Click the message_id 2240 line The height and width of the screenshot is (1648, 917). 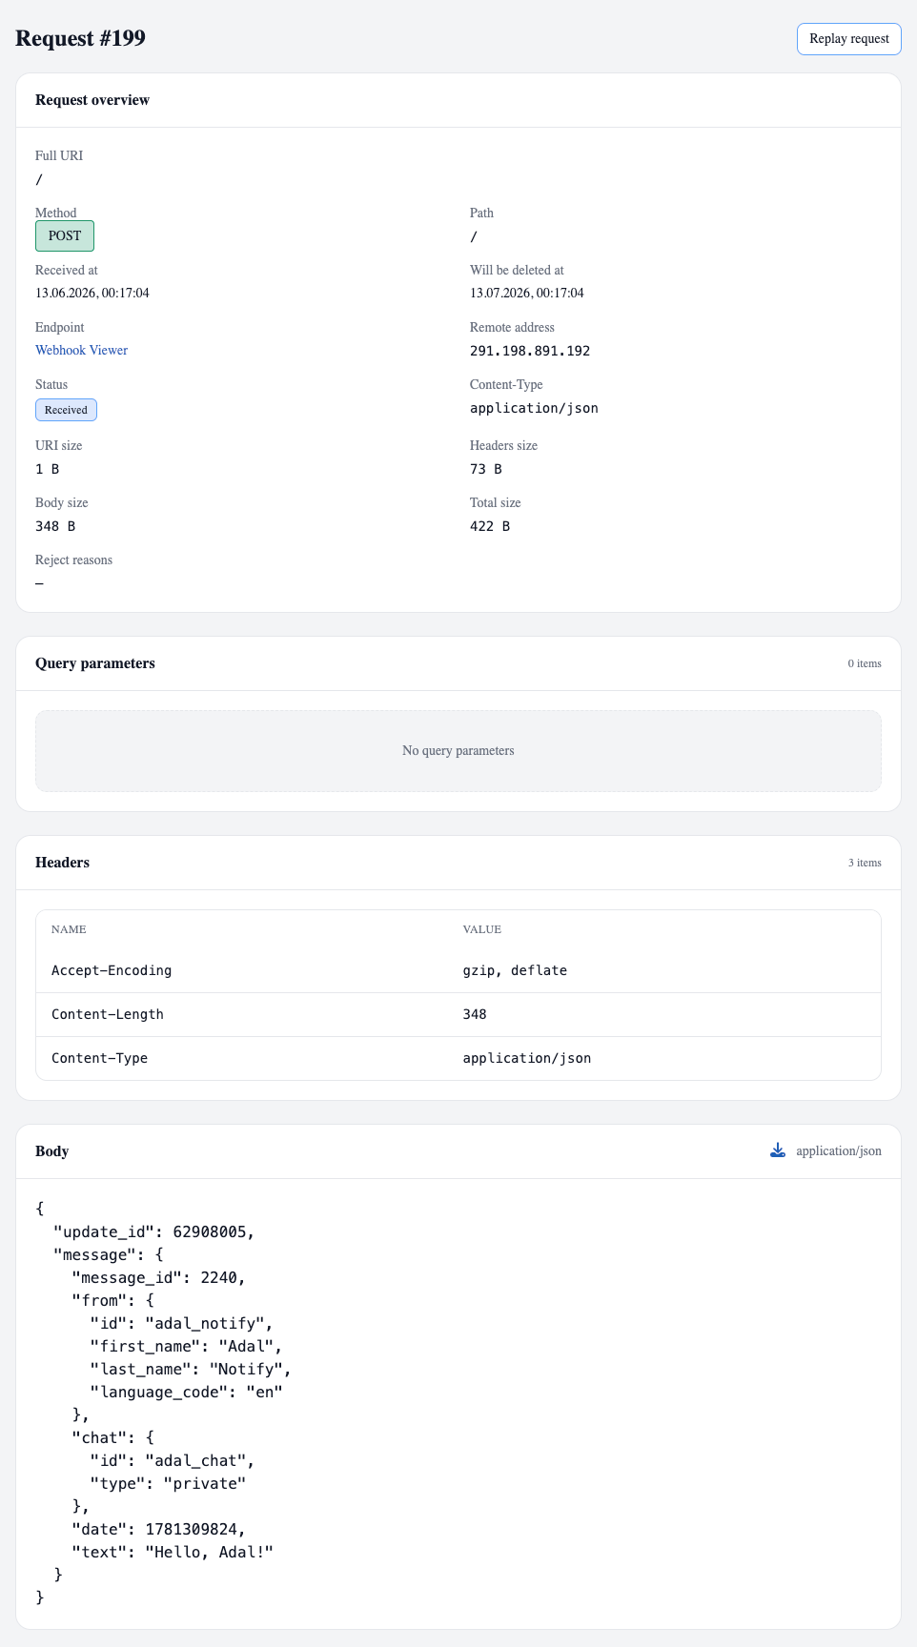pyautogui.click(x=158, y=1277)
